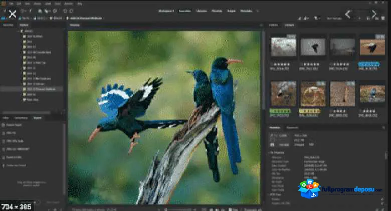Toggle ascending sort order arrow

(x=359, y=18)
